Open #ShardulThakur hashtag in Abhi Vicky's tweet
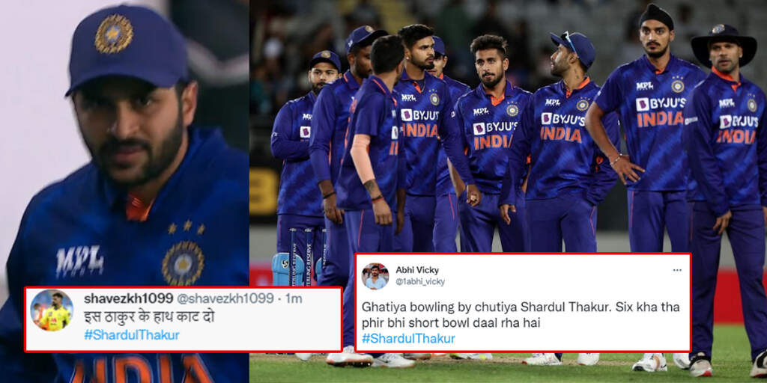 point(408,339)
